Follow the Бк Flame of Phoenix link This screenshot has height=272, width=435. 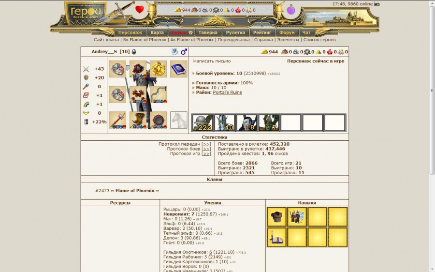[145, 40]
